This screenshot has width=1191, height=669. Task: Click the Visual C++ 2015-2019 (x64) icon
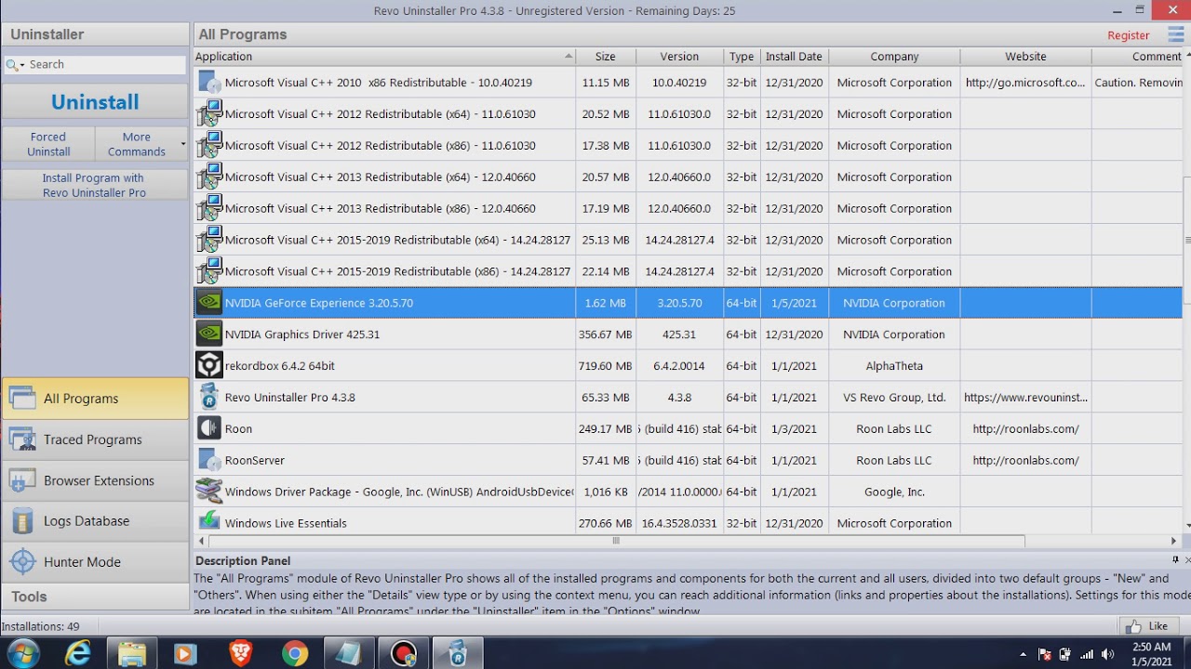tap(209, 240)
